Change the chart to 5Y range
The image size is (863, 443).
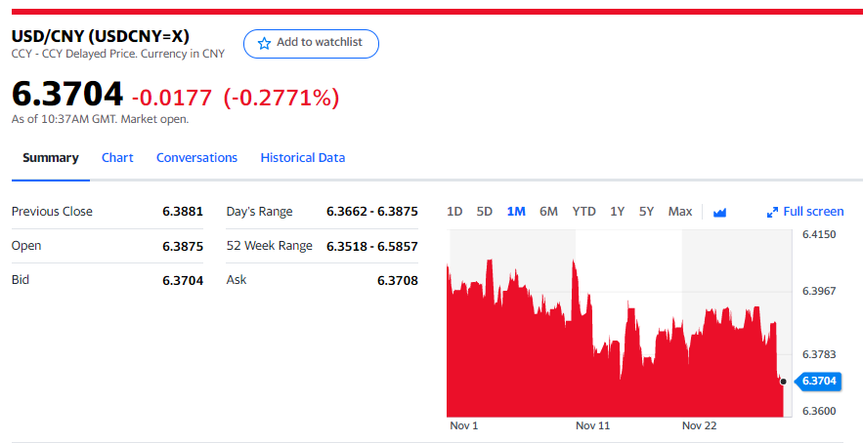pyautogui.click(x=646, y=212)
